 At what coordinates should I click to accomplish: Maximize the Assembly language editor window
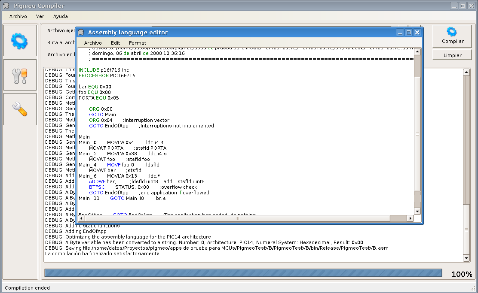click(x=408, y=32)
